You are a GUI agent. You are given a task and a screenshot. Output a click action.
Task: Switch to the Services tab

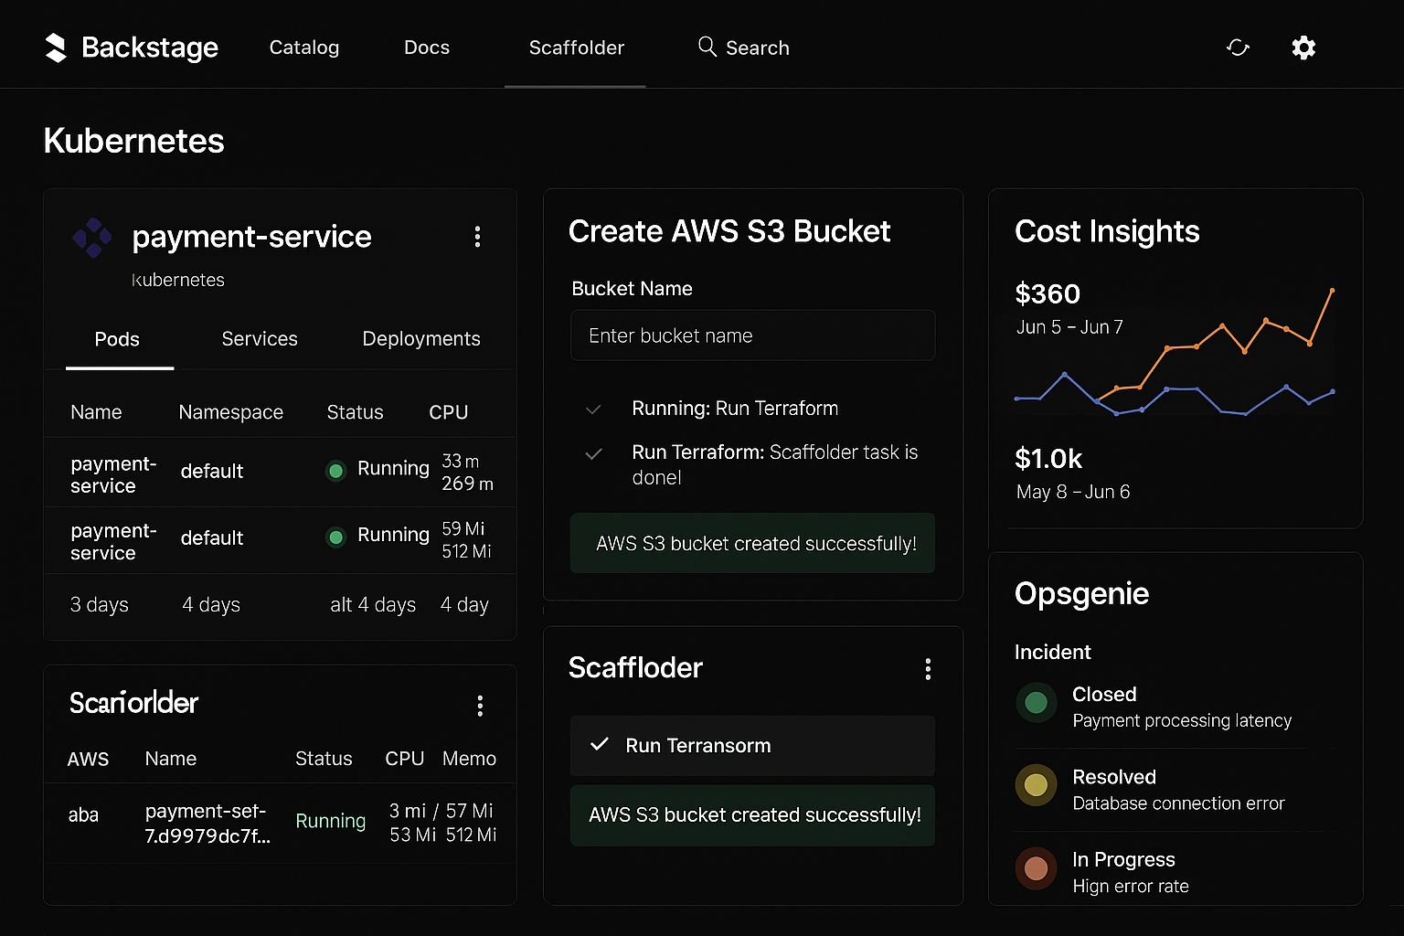260,339
